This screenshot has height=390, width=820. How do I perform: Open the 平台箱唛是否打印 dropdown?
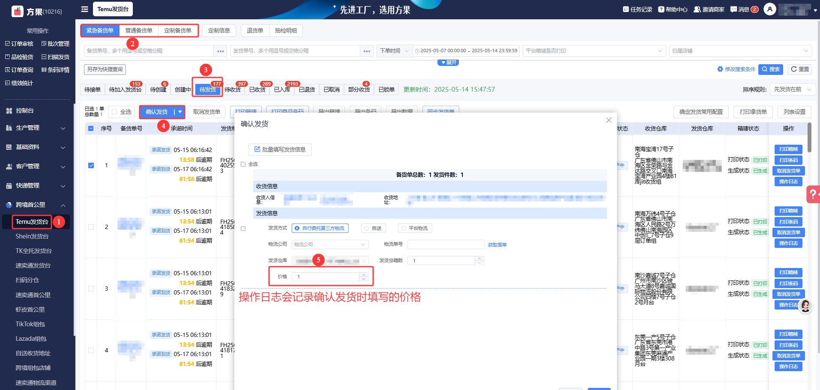click(594, 51)
